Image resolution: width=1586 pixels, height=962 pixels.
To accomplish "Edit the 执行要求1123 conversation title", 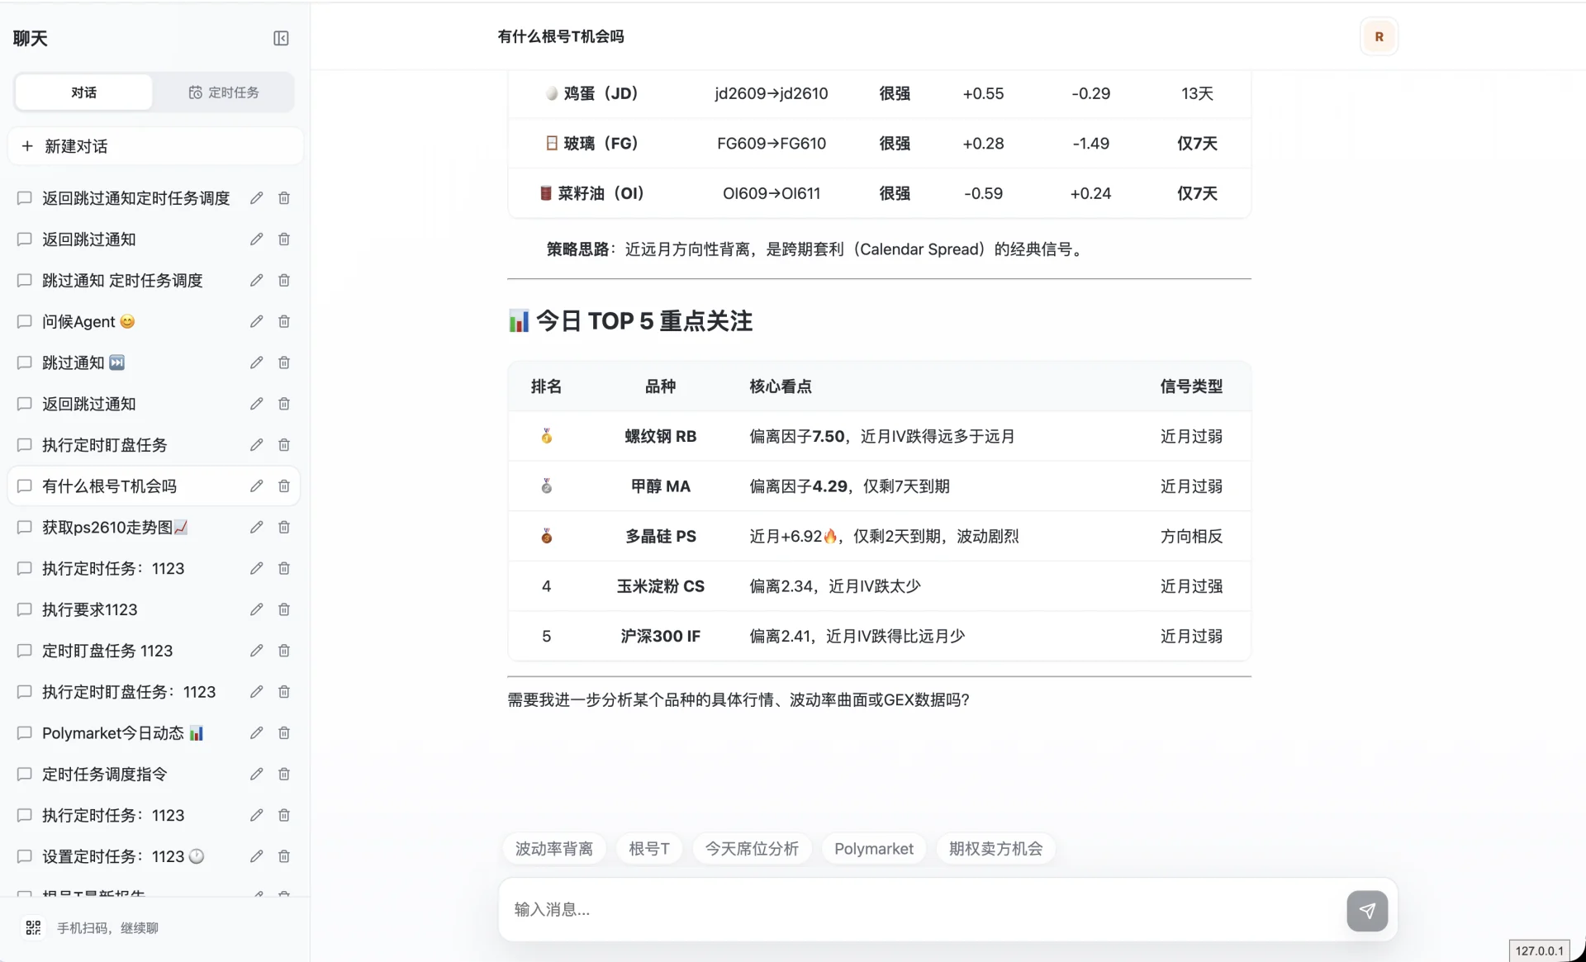I will tap(257, 609).
